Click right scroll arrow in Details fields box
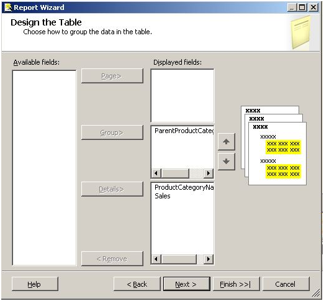 point(209,259)
